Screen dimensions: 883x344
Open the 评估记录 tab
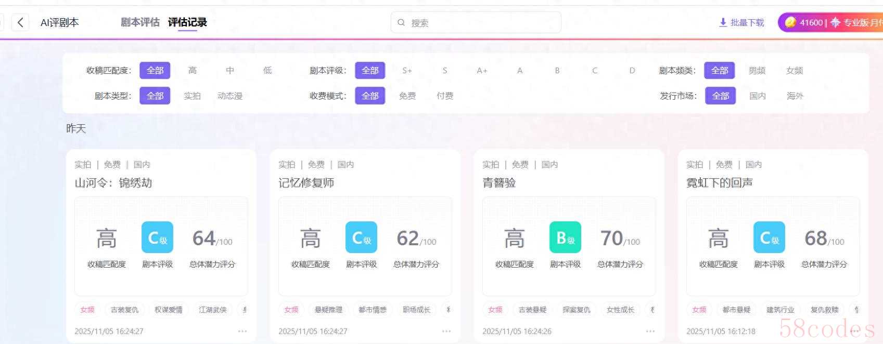[187, 22]
